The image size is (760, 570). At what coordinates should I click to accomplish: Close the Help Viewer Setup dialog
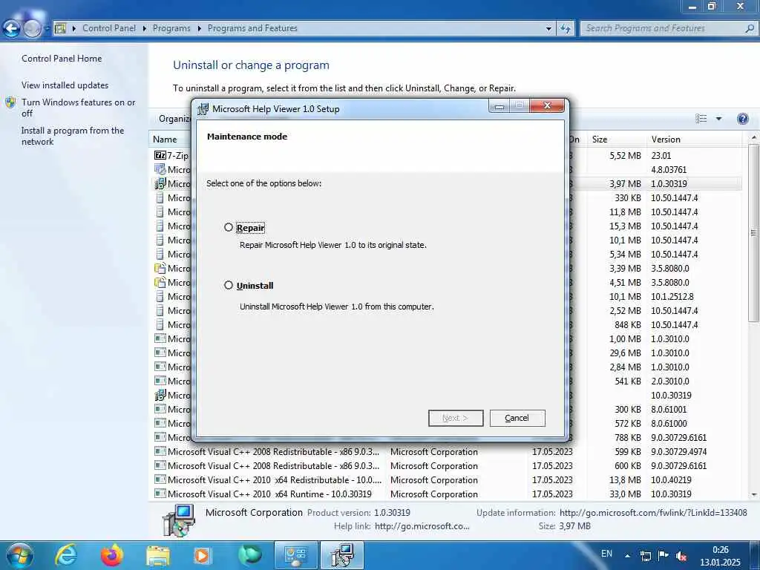click(547, 105)
